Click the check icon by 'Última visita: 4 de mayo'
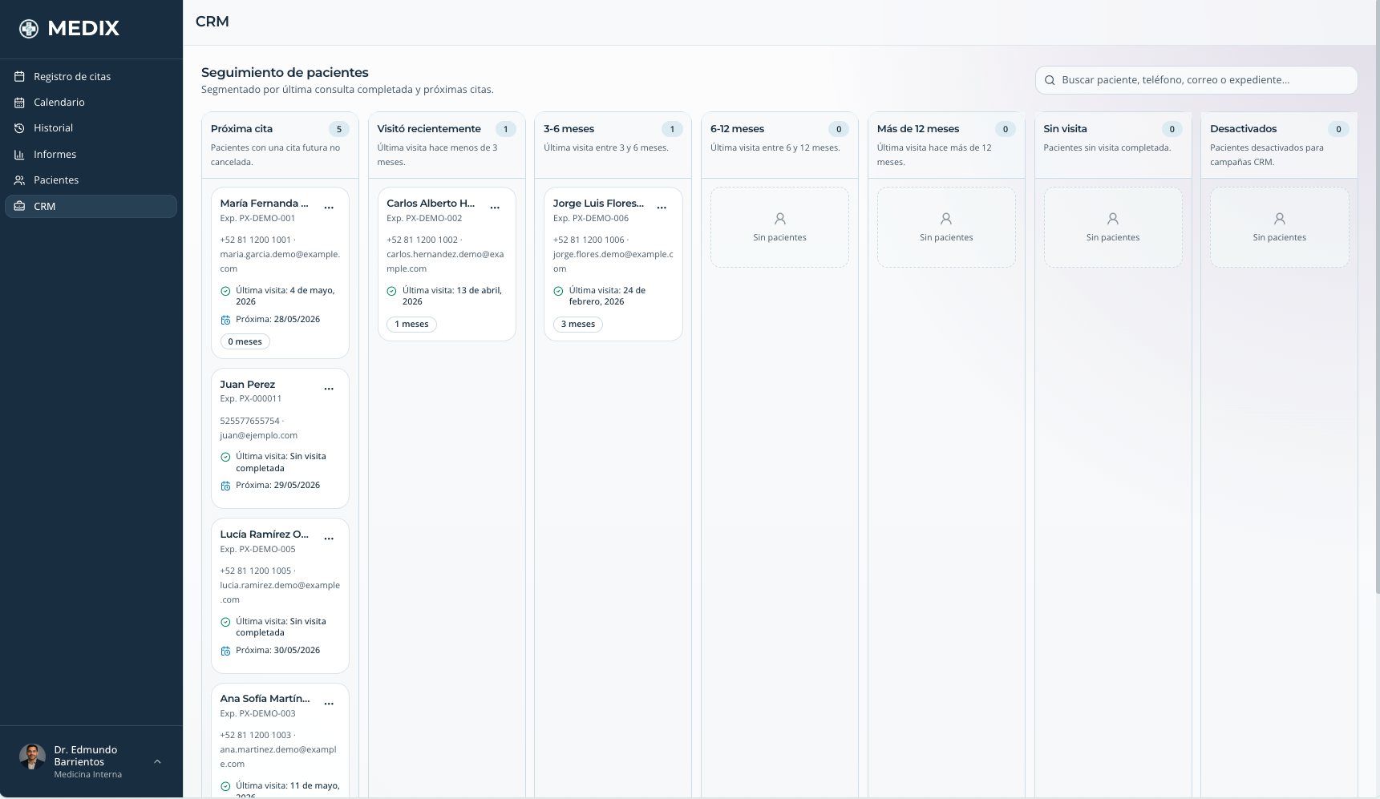The image size is (1380, 799). click(225, 292)
